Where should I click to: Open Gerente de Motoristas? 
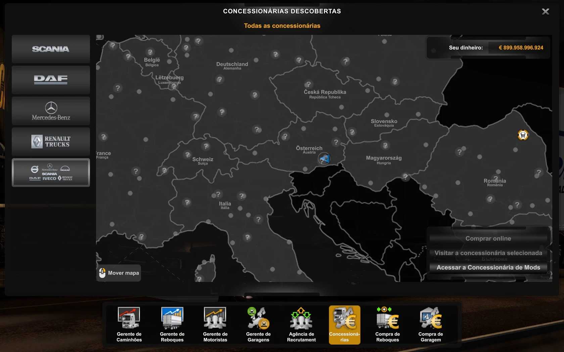point(215,325)
